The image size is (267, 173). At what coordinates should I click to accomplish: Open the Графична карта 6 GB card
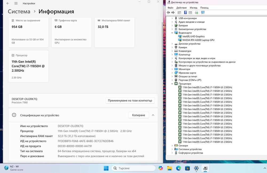point(72,32)
